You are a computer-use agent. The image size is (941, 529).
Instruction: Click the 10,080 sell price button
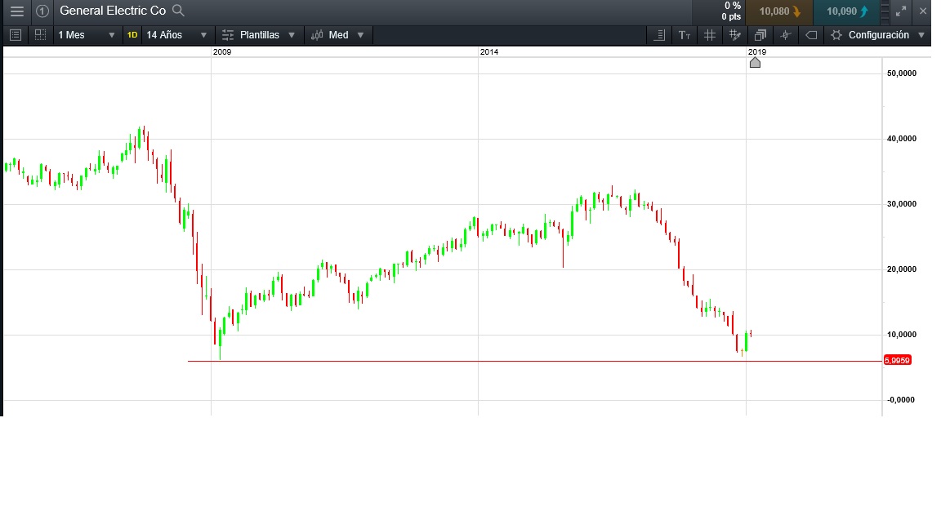(779, 11)
